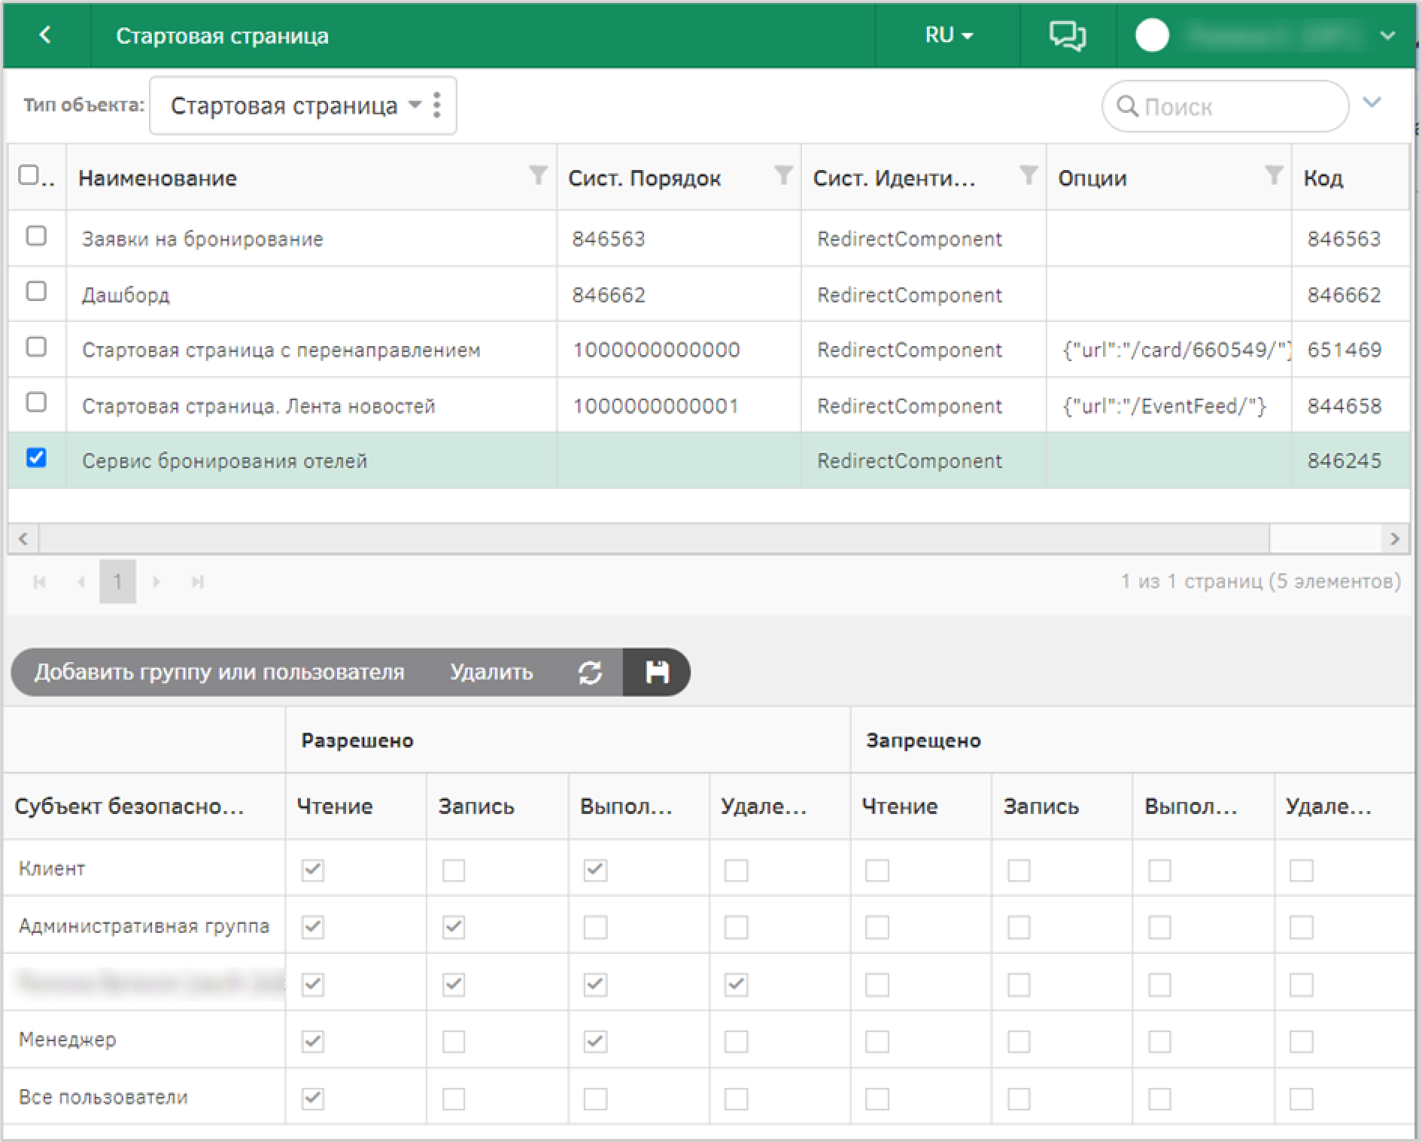
Task: Toggle allowed Выполнение for Административная группа
Action: (x=595, y=927)
